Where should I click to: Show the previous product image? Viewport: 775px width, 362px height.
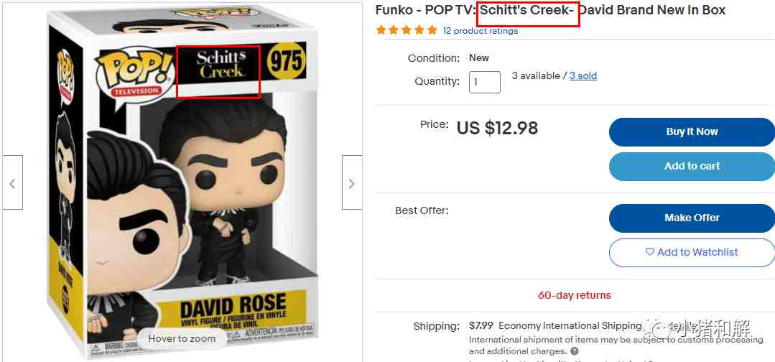(12, 183)
